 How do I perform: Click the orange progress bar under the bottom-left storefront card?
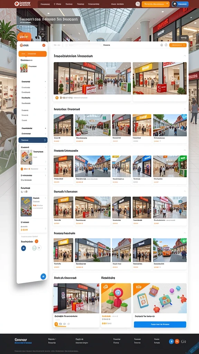(x=60, y=326)
